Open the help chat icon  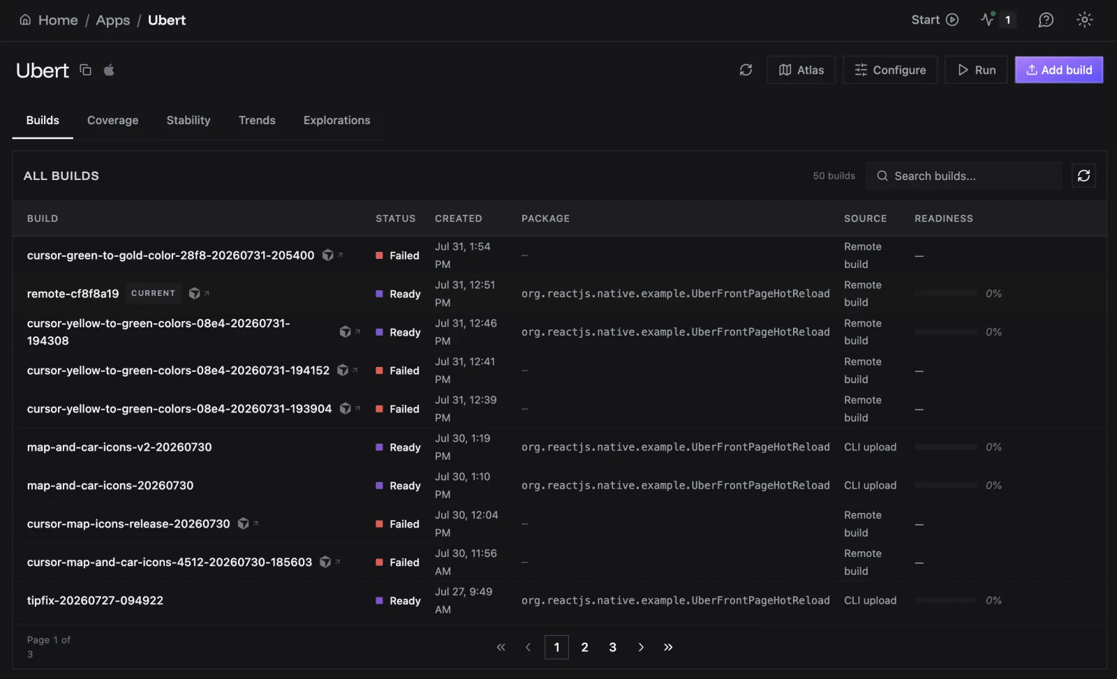coord(1045,20)
